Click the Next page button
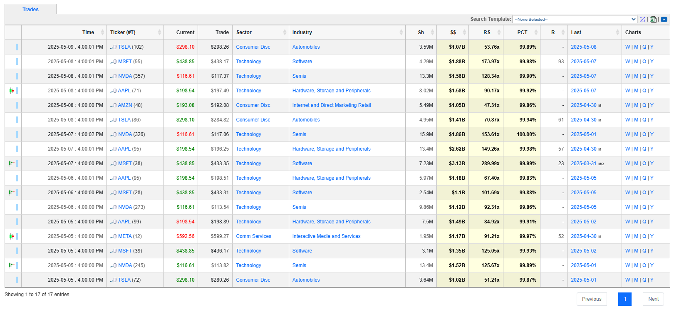The height and width of the screenshot is (317, 674). click(x=653, y=299)
